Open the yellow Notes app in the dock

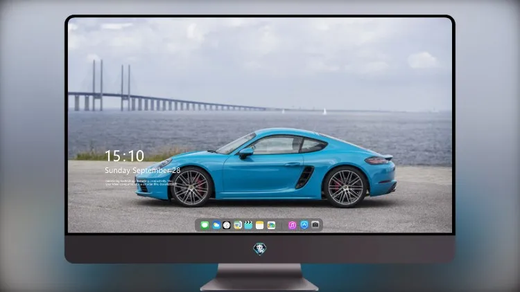coord(260,225)
